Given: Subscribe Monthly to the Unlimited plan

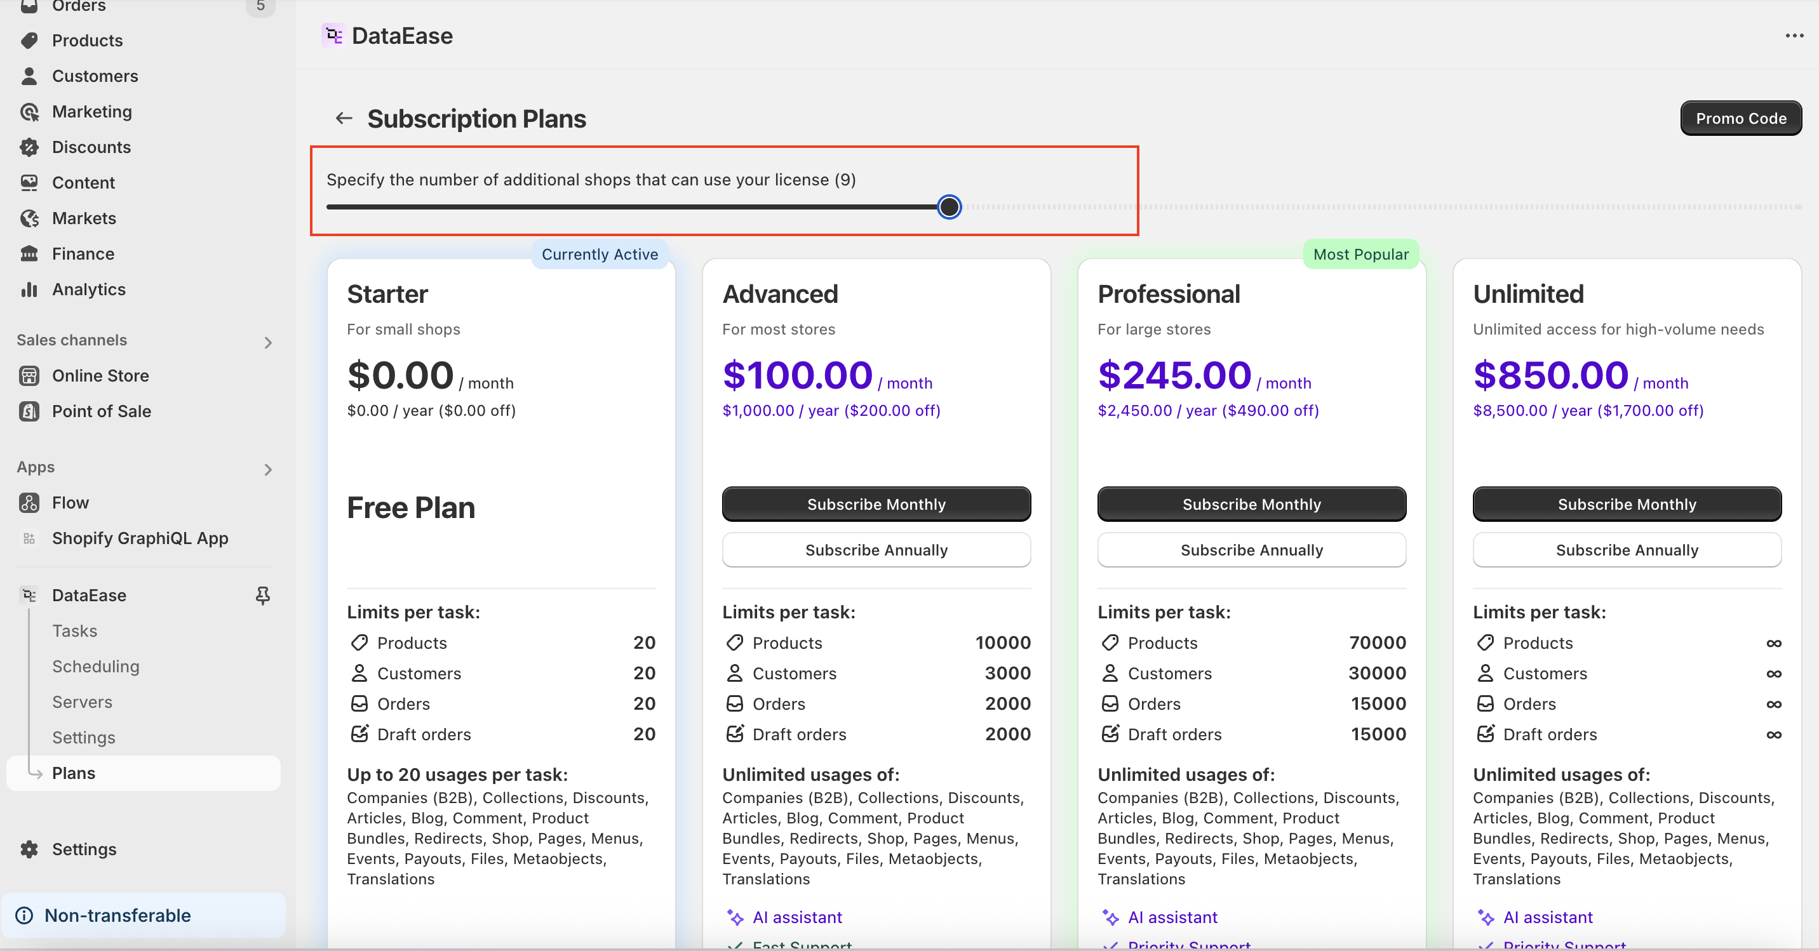Looking at the screenshot, I should (x=1627, y=504).
